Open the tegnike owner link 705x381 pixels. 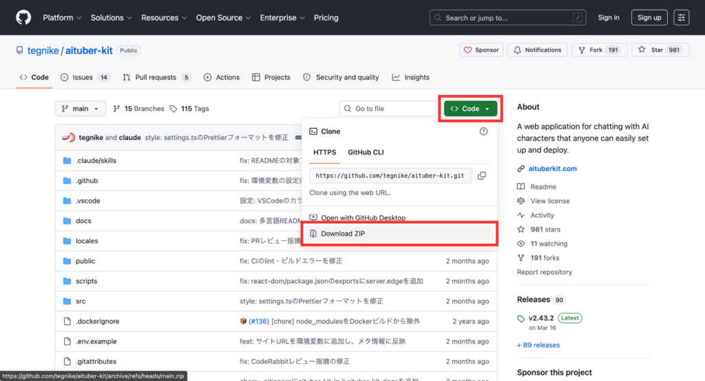point(43,50)
